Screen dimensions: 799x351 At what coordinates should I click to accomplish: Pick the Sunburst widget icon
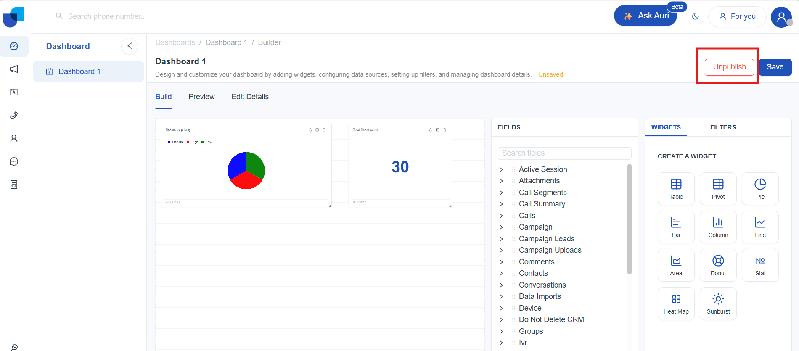[x=718, y=303]
